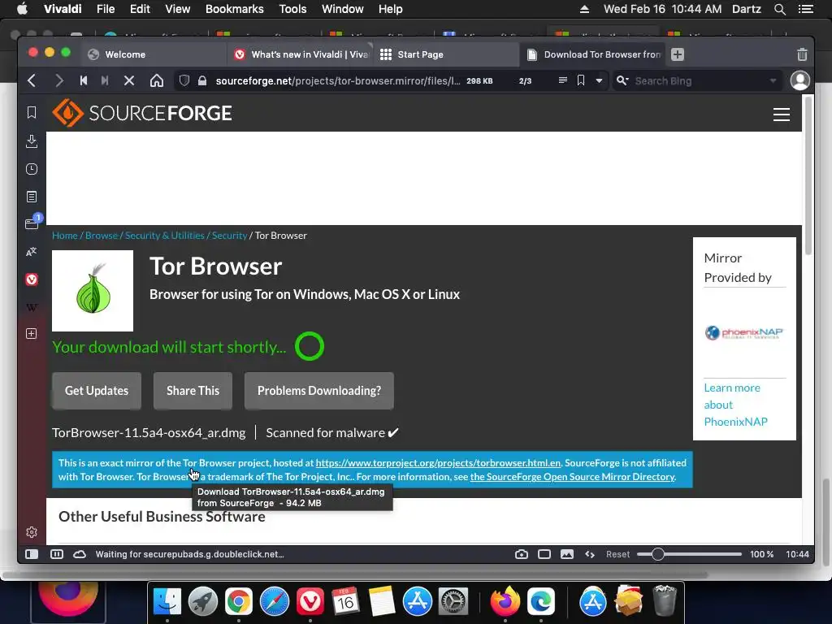Stop loading the page
The image size is (832, 624).
[129, 80]
